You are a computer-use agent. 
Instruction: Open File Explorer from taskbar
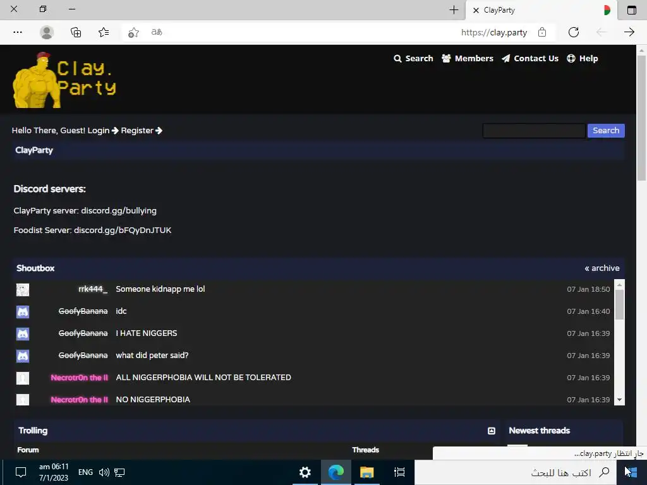point(366,472)
